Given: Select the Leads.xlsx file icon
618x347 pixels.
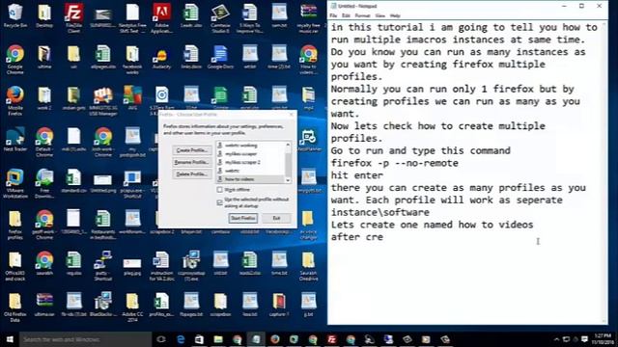Looking at the screenshot, I should [191, 15].
